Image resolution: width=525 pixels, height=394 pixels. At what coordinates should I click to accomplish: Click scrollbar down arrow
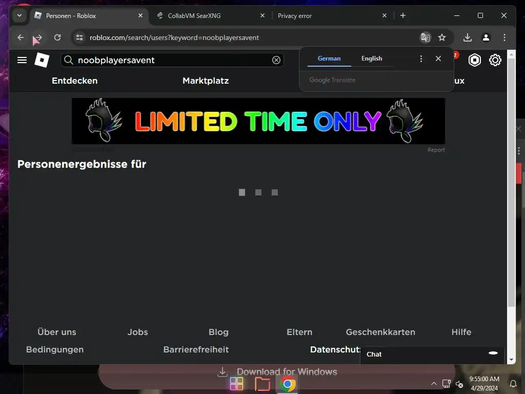511,360
